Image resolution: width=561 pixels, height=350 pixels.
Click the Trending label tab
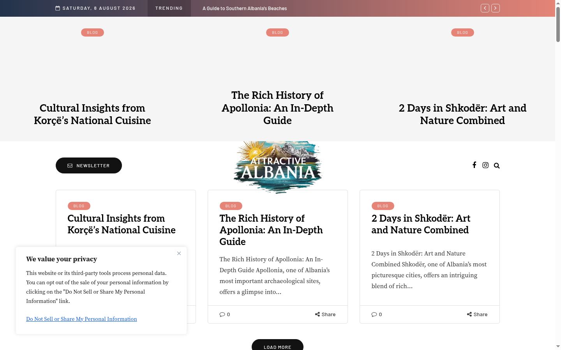point(169,8)
